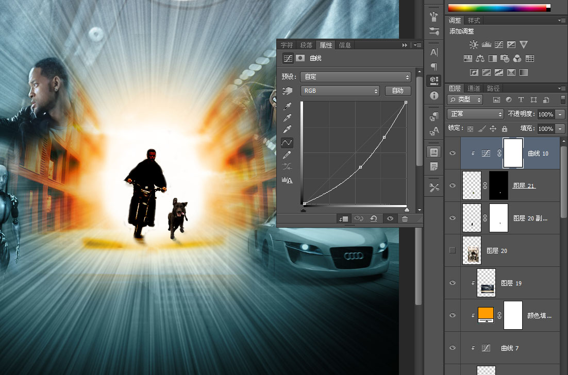Toggle lock transparent pixels
The width and height of the screenshot is (568, 375).
tap(470, 128)
